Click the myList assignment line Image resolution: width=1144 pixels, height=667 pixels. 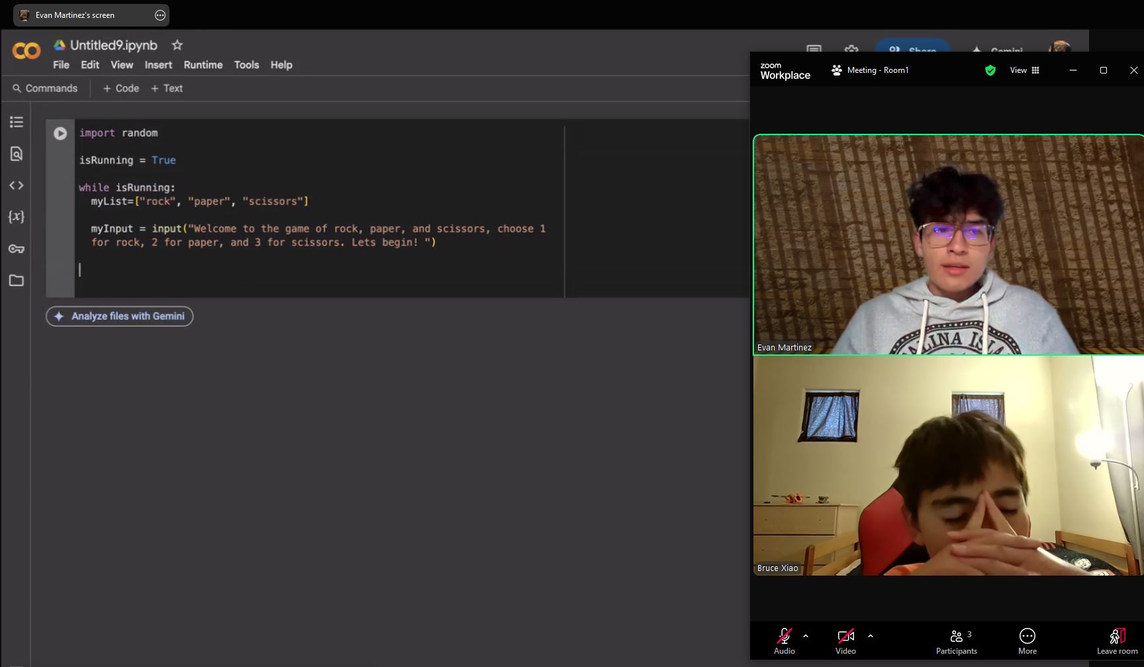[200, 201]
